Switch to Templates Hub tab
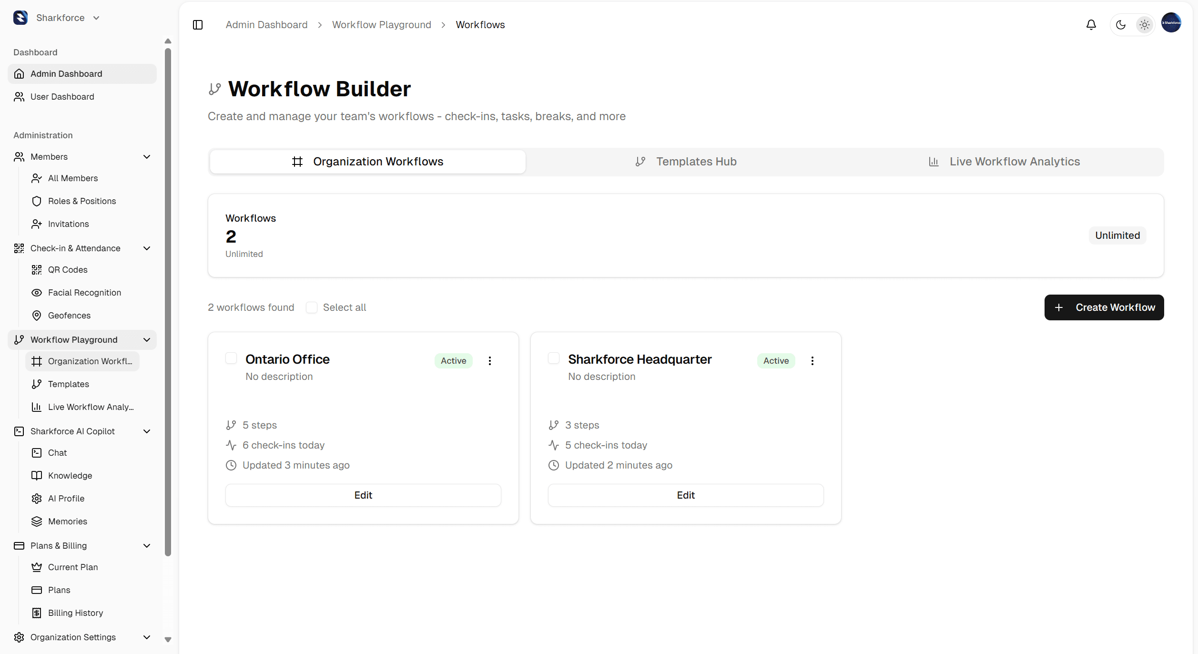The height and width of the screenshot is (654, 1198). point(686,162)
